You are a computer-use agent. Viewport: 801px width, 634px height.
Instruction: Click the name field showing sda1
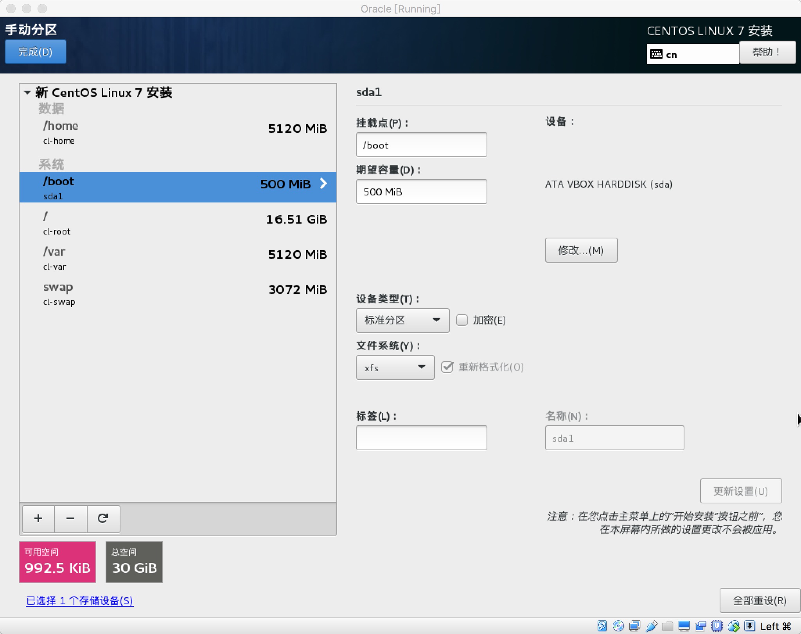(614, 438)
